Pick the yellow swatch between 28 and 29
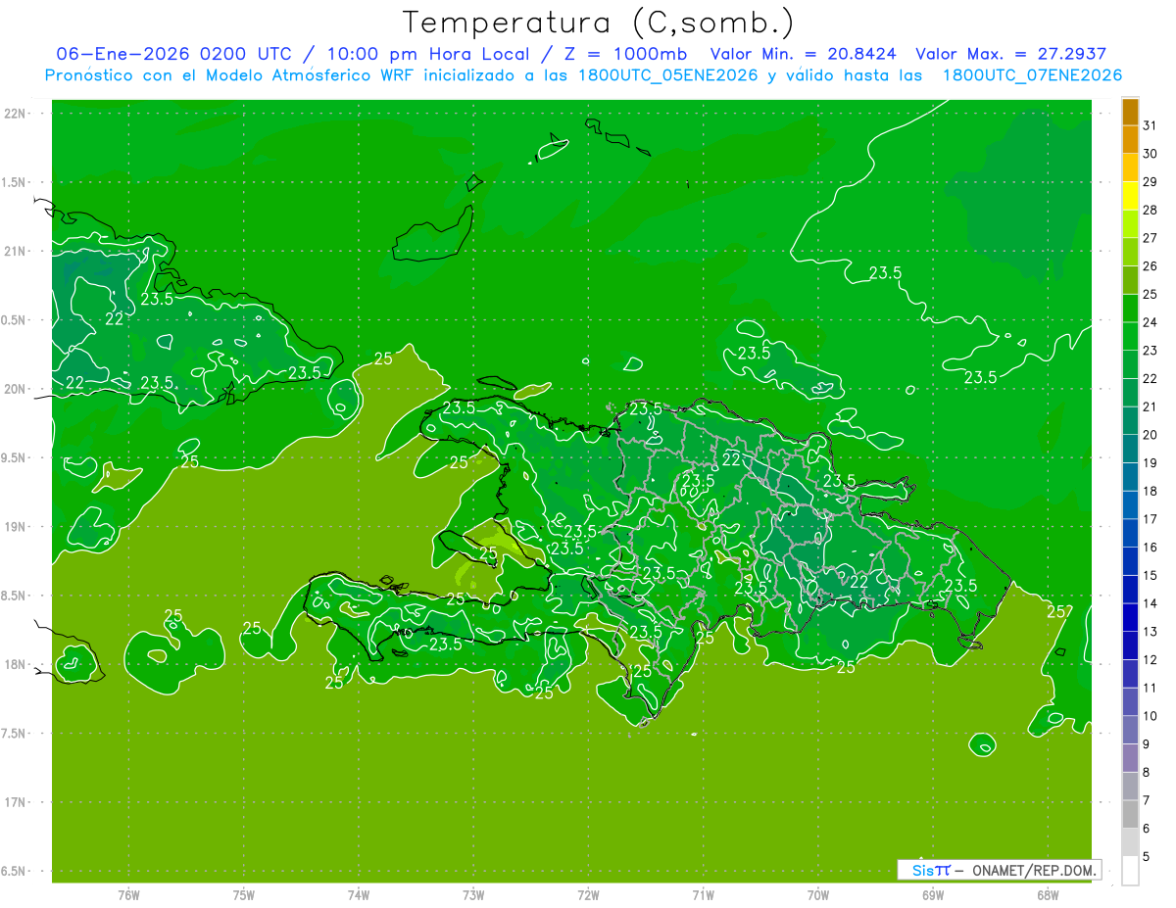The width and height of the screenshot is (1176, 908). 1130,196
